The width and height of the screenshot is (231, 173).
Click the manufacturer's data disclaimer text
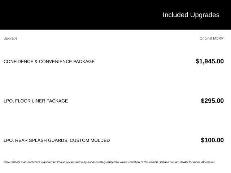[x=110, y=162]
